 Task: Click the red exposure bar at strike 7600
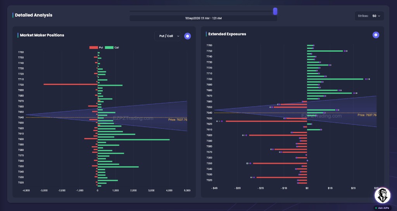(x=278, y=135)
